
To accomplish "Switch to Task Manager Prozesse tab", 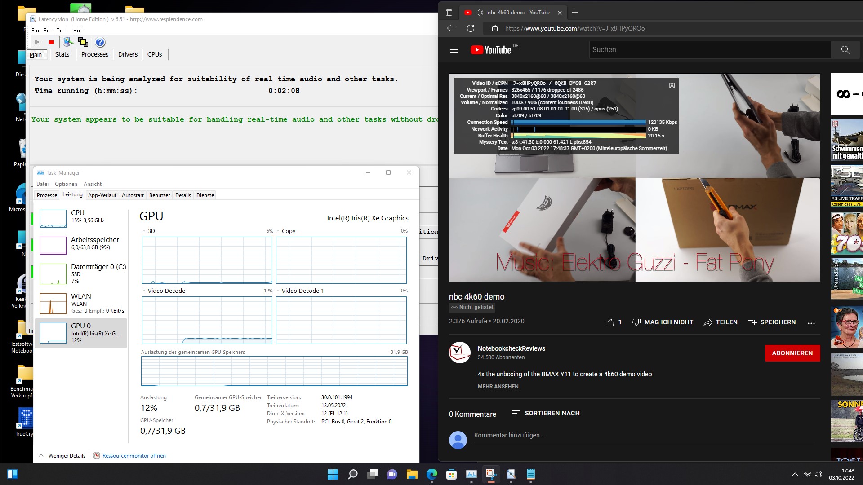I will coord(47,195).
